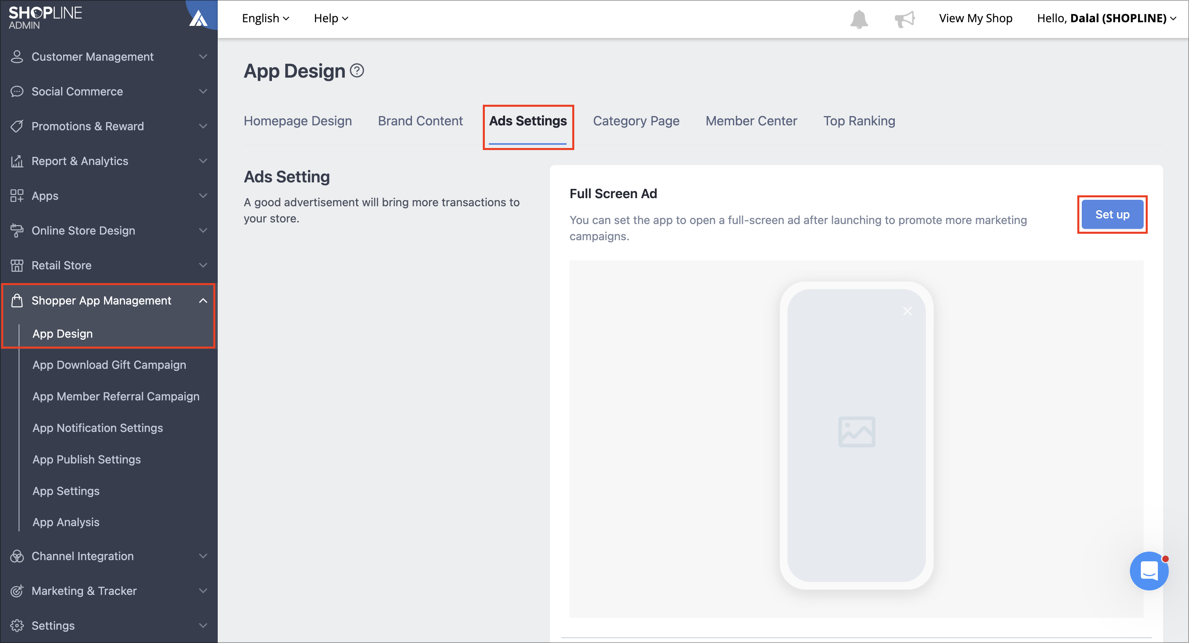Image resolution: width=1189 pixels, height=643 pixels.
Task: Open the announcements megaphone icon
Action: [x=904, y=19]
